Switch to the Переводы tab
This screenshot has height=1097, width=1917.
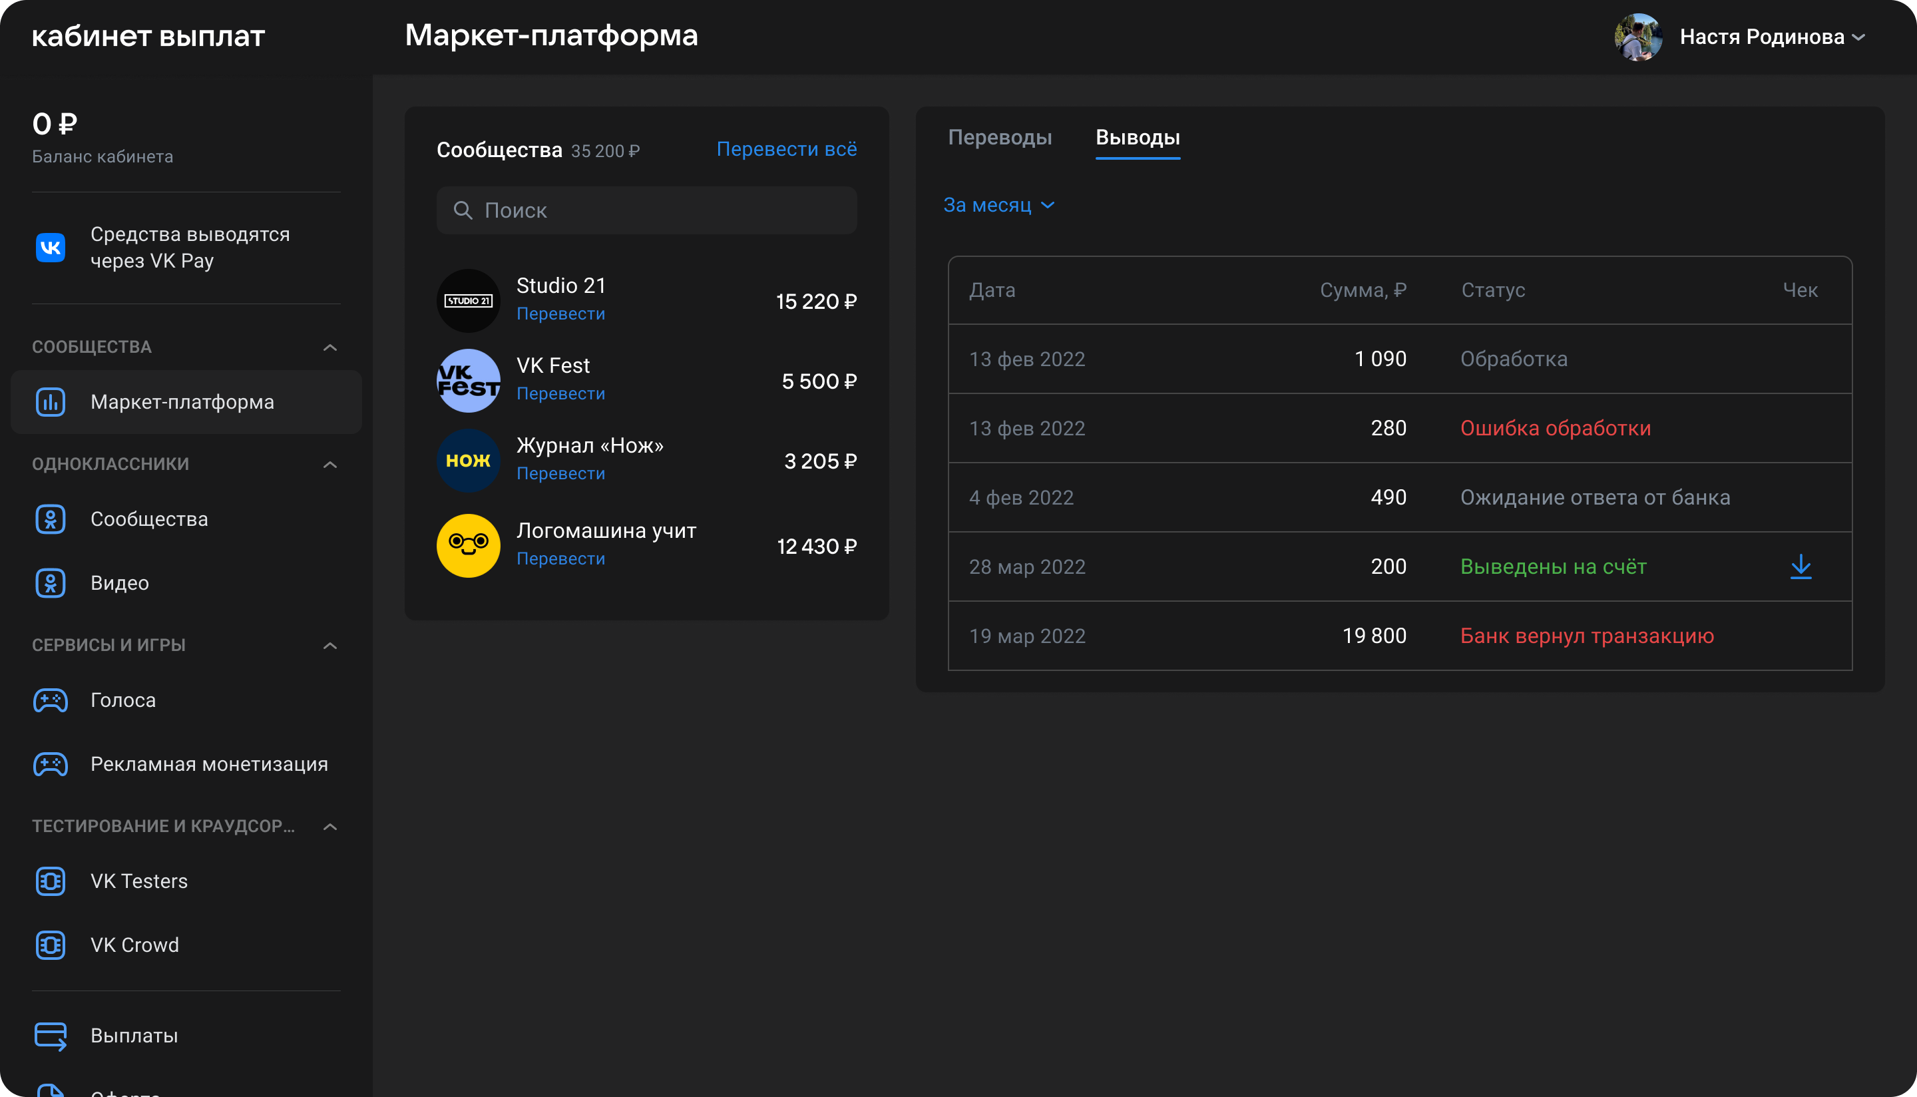click(x=1000, y=137)
